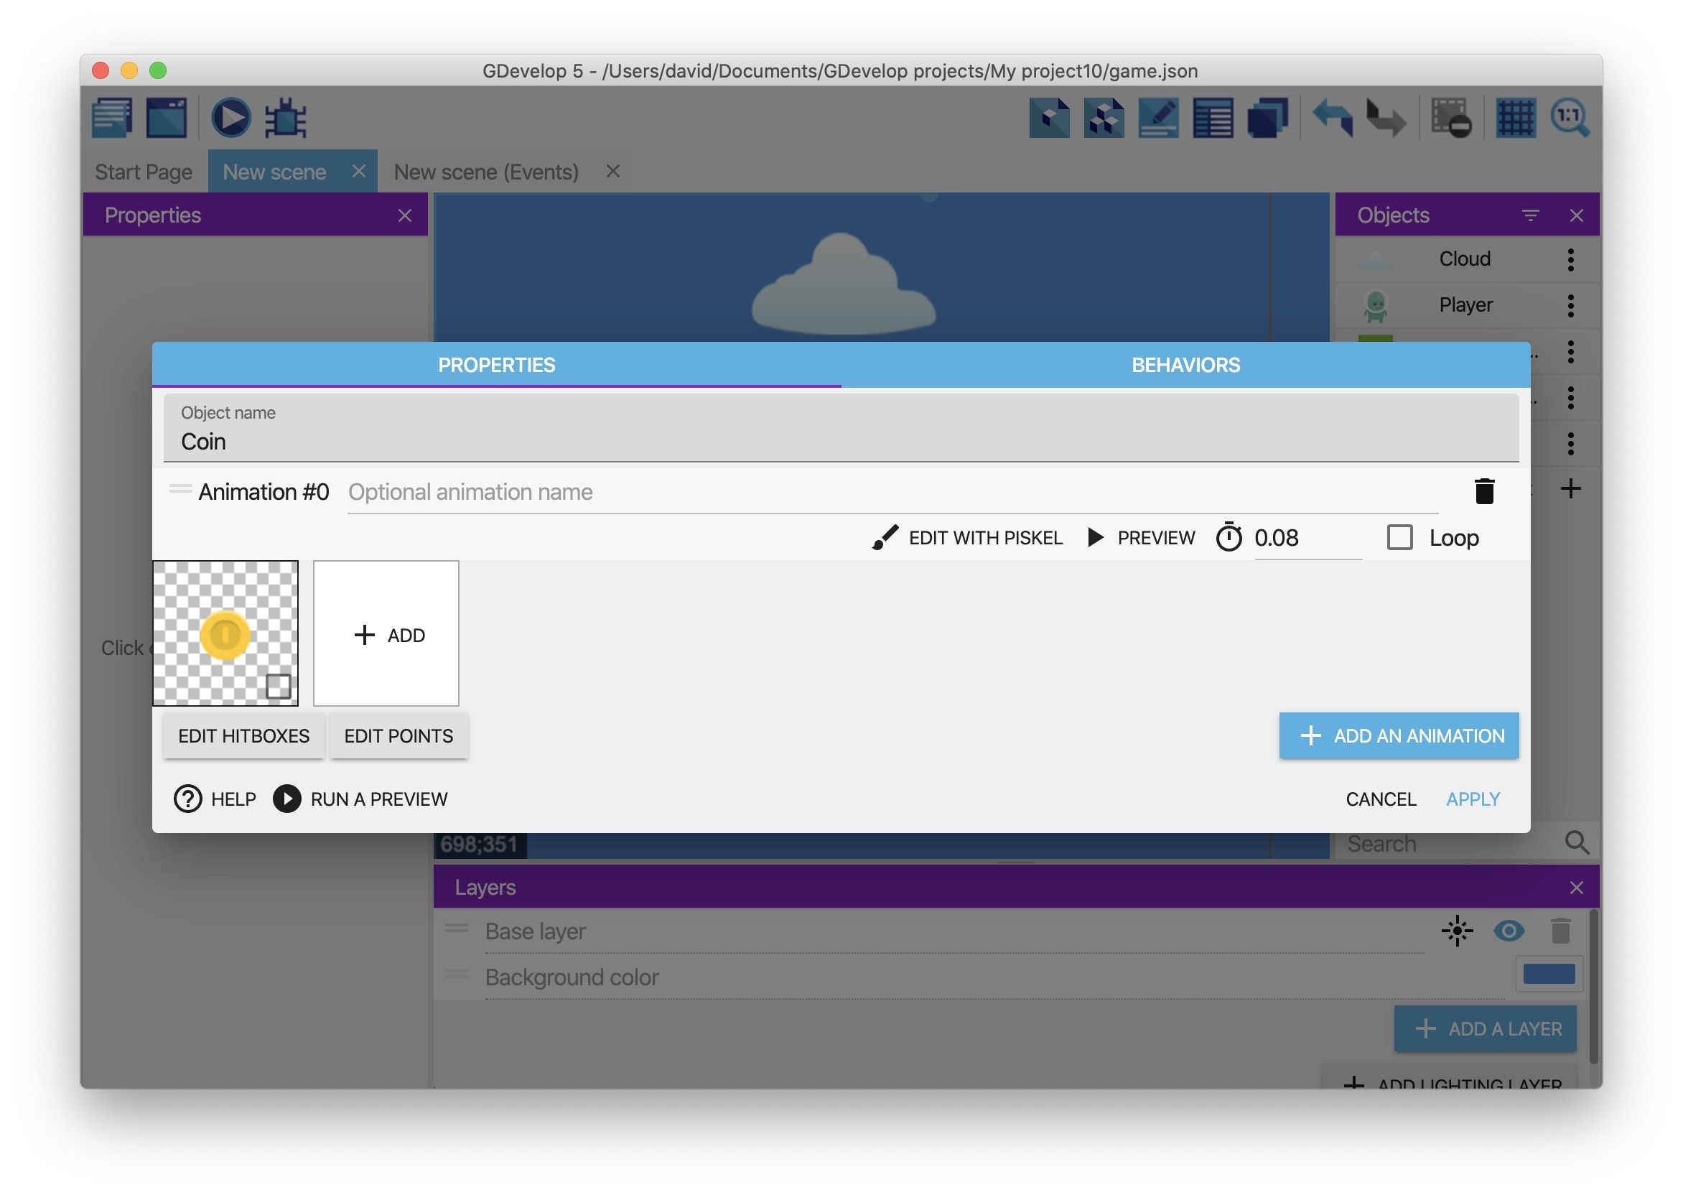
Task: Open the New scene (Events) tab
Action: click(x=486, y=172)
